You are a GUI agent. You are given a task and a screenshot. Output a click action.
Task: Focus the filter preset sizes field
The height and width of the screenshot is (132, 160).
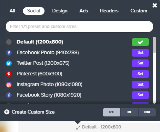(79, 27)
